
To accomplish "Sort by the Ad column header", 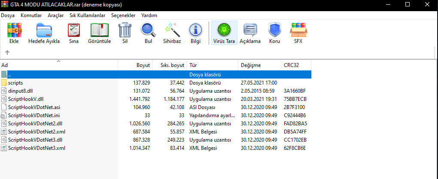I will pyautogui.click(x=59, y=65).
